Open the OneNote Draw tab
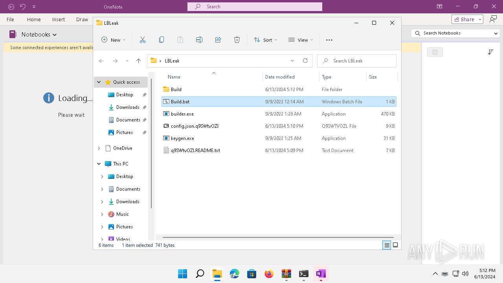The image size is (503, 283). click(x=82, y=19)
